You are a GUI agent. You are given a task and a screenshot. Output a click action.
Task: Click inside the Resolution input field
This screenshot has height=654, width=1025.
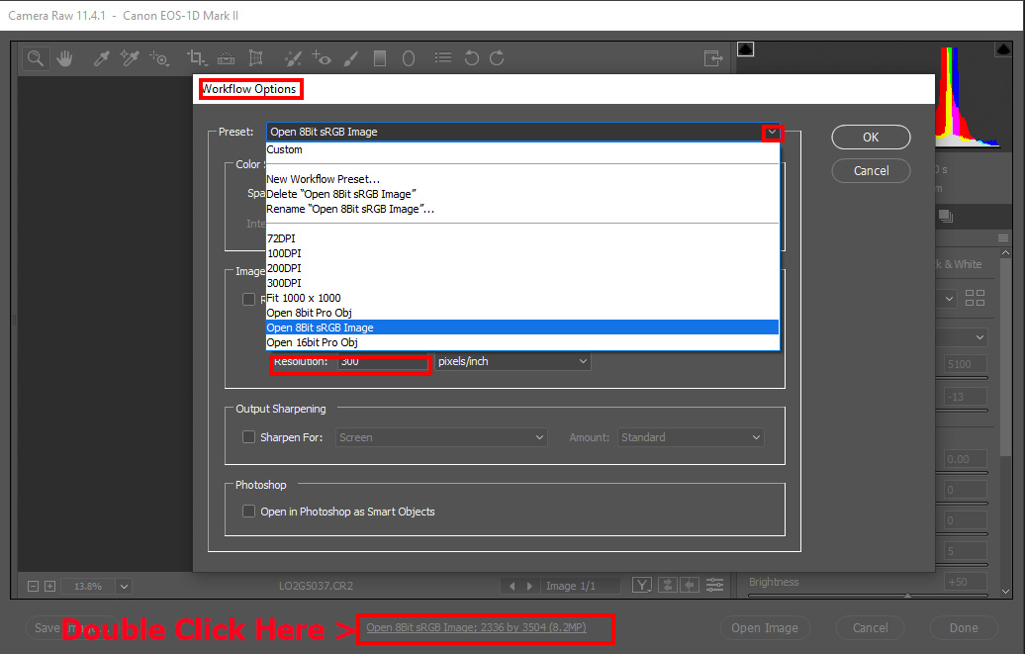(x=381, y=362)
